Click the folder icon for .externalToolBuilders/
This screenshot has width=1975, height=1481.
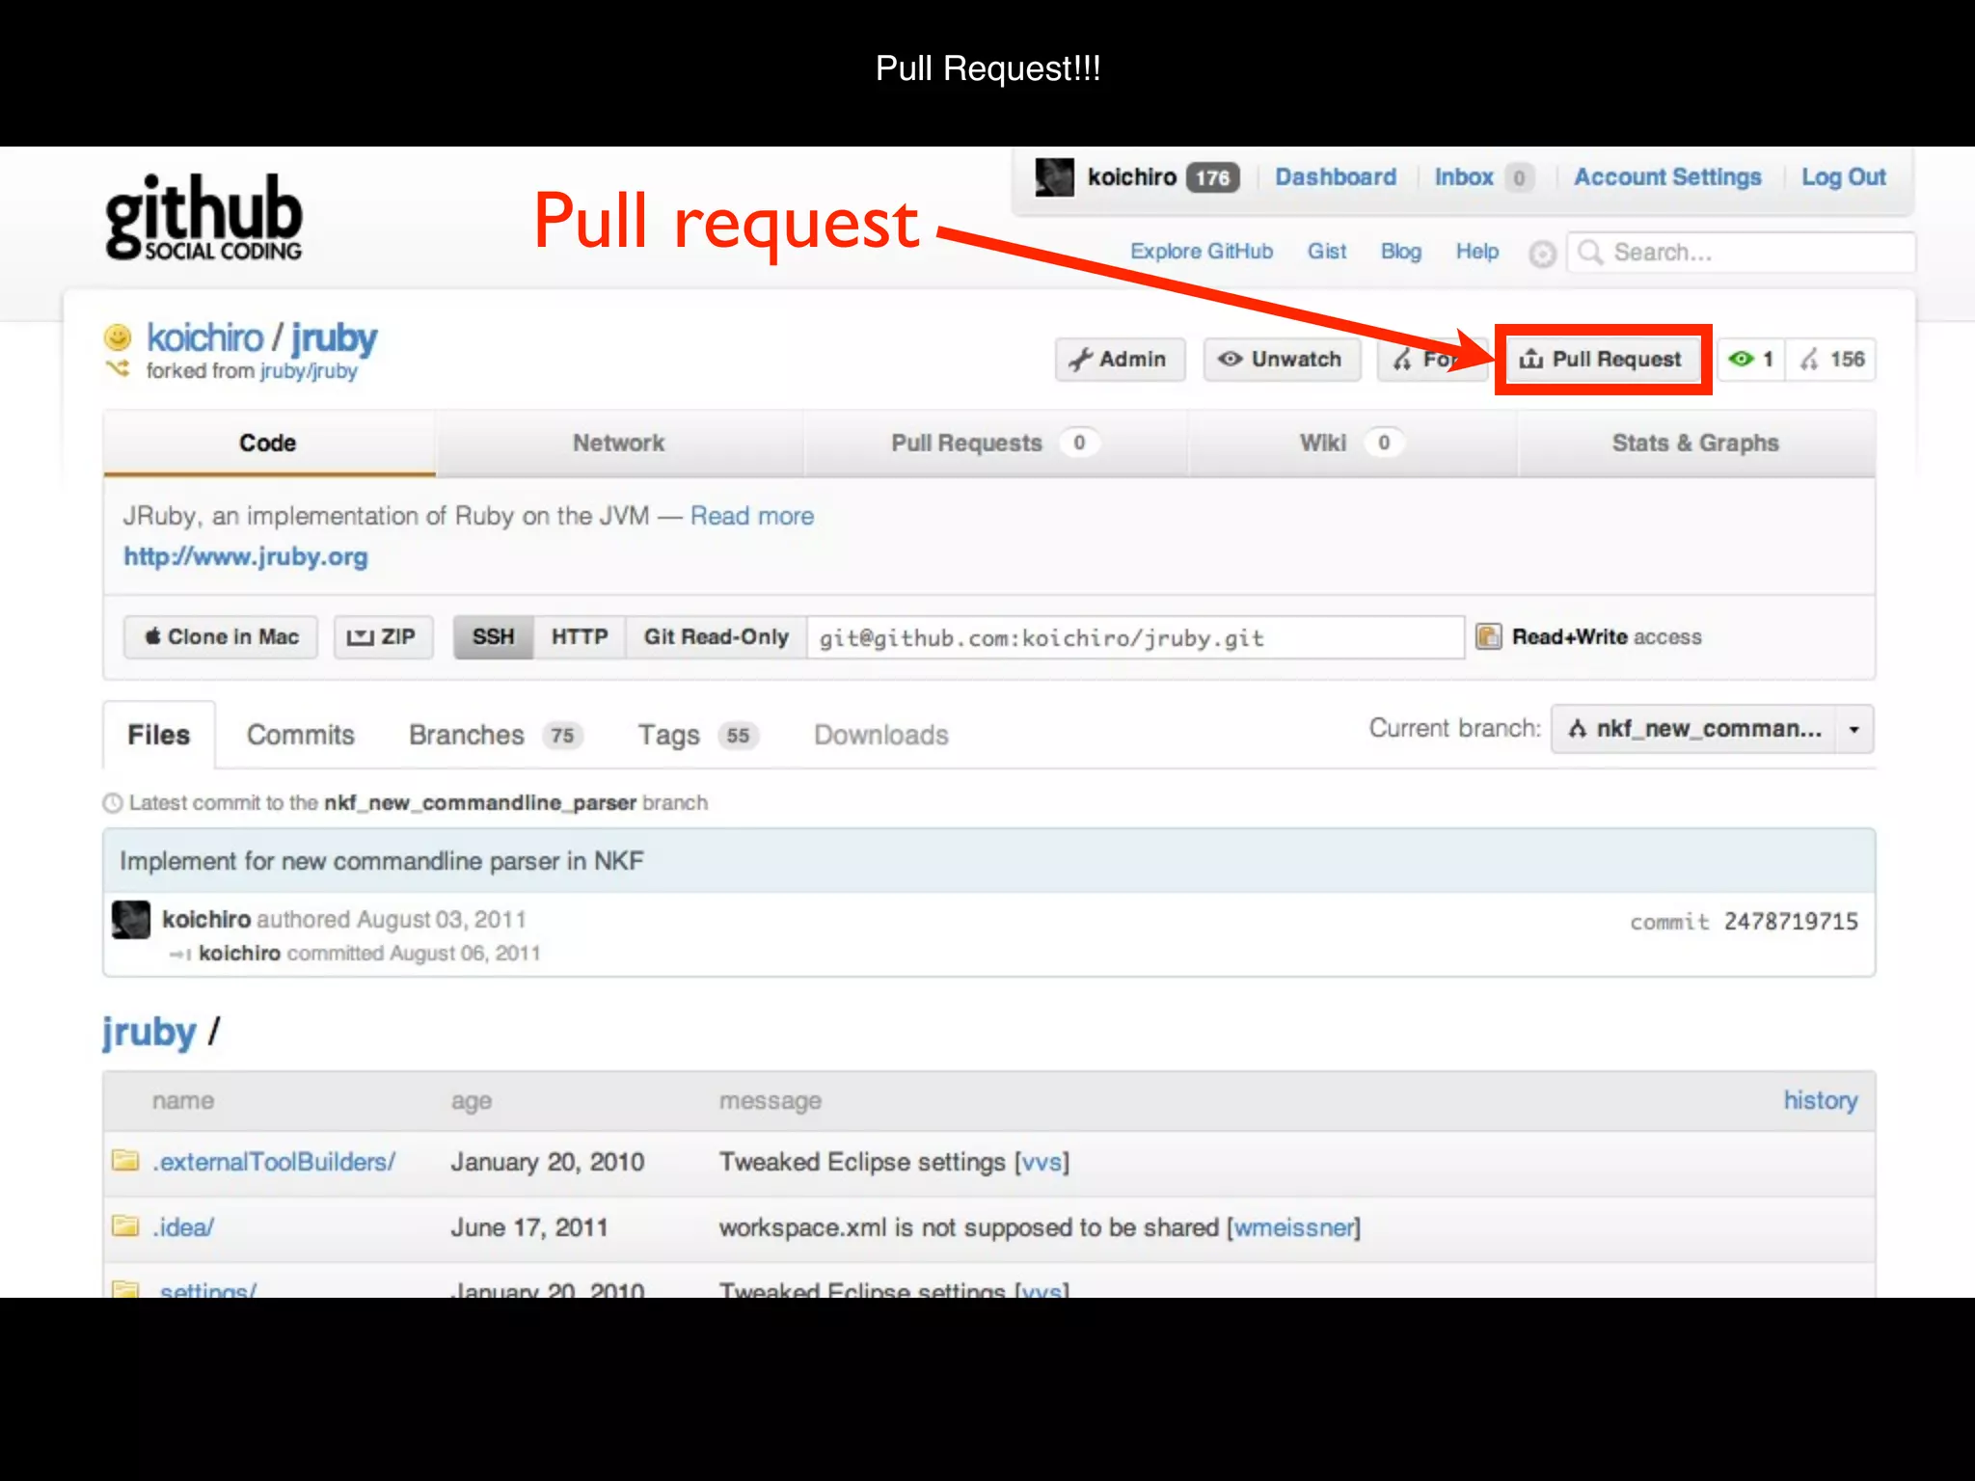pyautogui.click(x=125, y=1161)
